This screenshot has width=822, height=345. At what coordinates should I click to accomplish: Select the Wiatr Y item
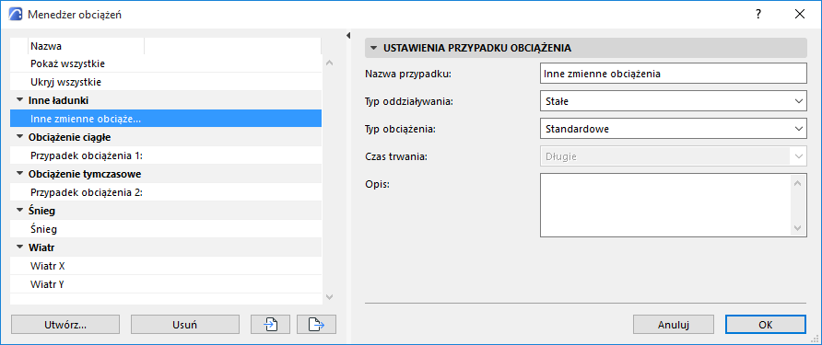pos(166,284)
